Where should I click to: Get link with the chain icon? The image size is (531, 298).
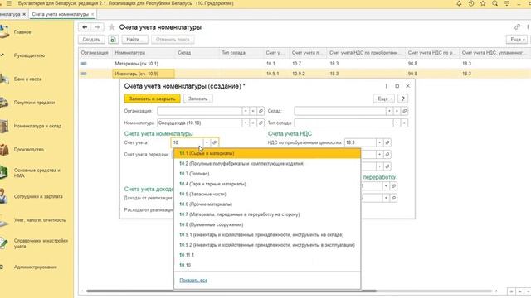[x=517, y=27]
